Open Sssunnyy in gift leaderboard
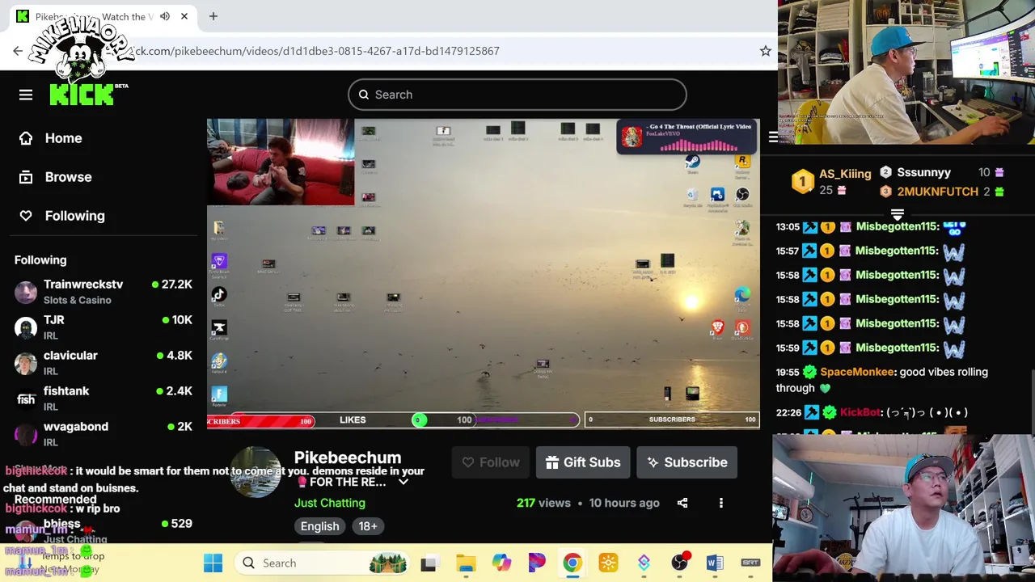Viewport: 1035px width, 582px height. (x=923, y=172)
